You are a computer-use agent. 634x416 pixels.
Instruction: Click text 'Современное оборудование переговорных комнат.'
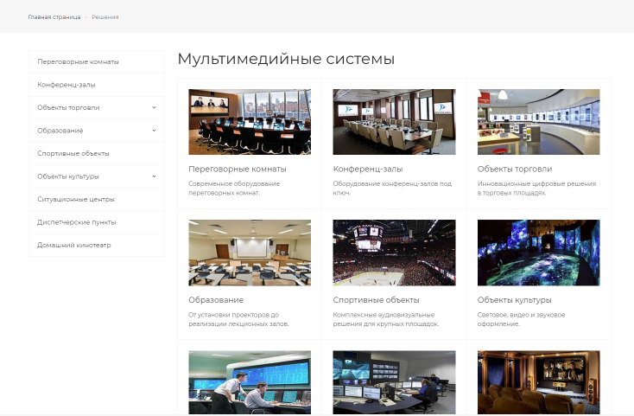pos(234,189)
